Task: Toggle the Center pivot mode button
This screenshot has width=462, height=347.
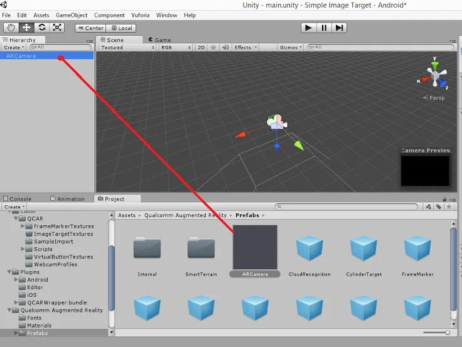Action: (90, 28)
